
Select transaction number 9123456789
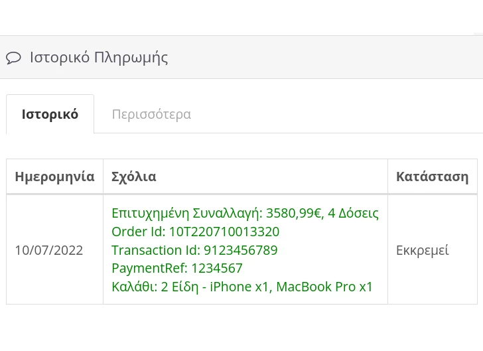[240, 250]
